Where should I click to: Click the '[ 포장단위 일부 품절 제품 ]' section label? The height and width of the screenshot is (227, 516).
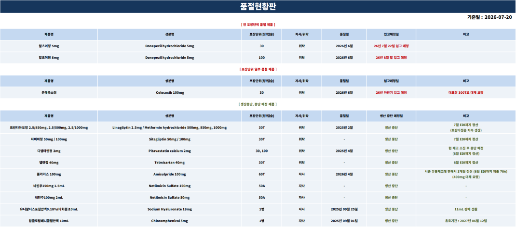(x=258, y=69)
